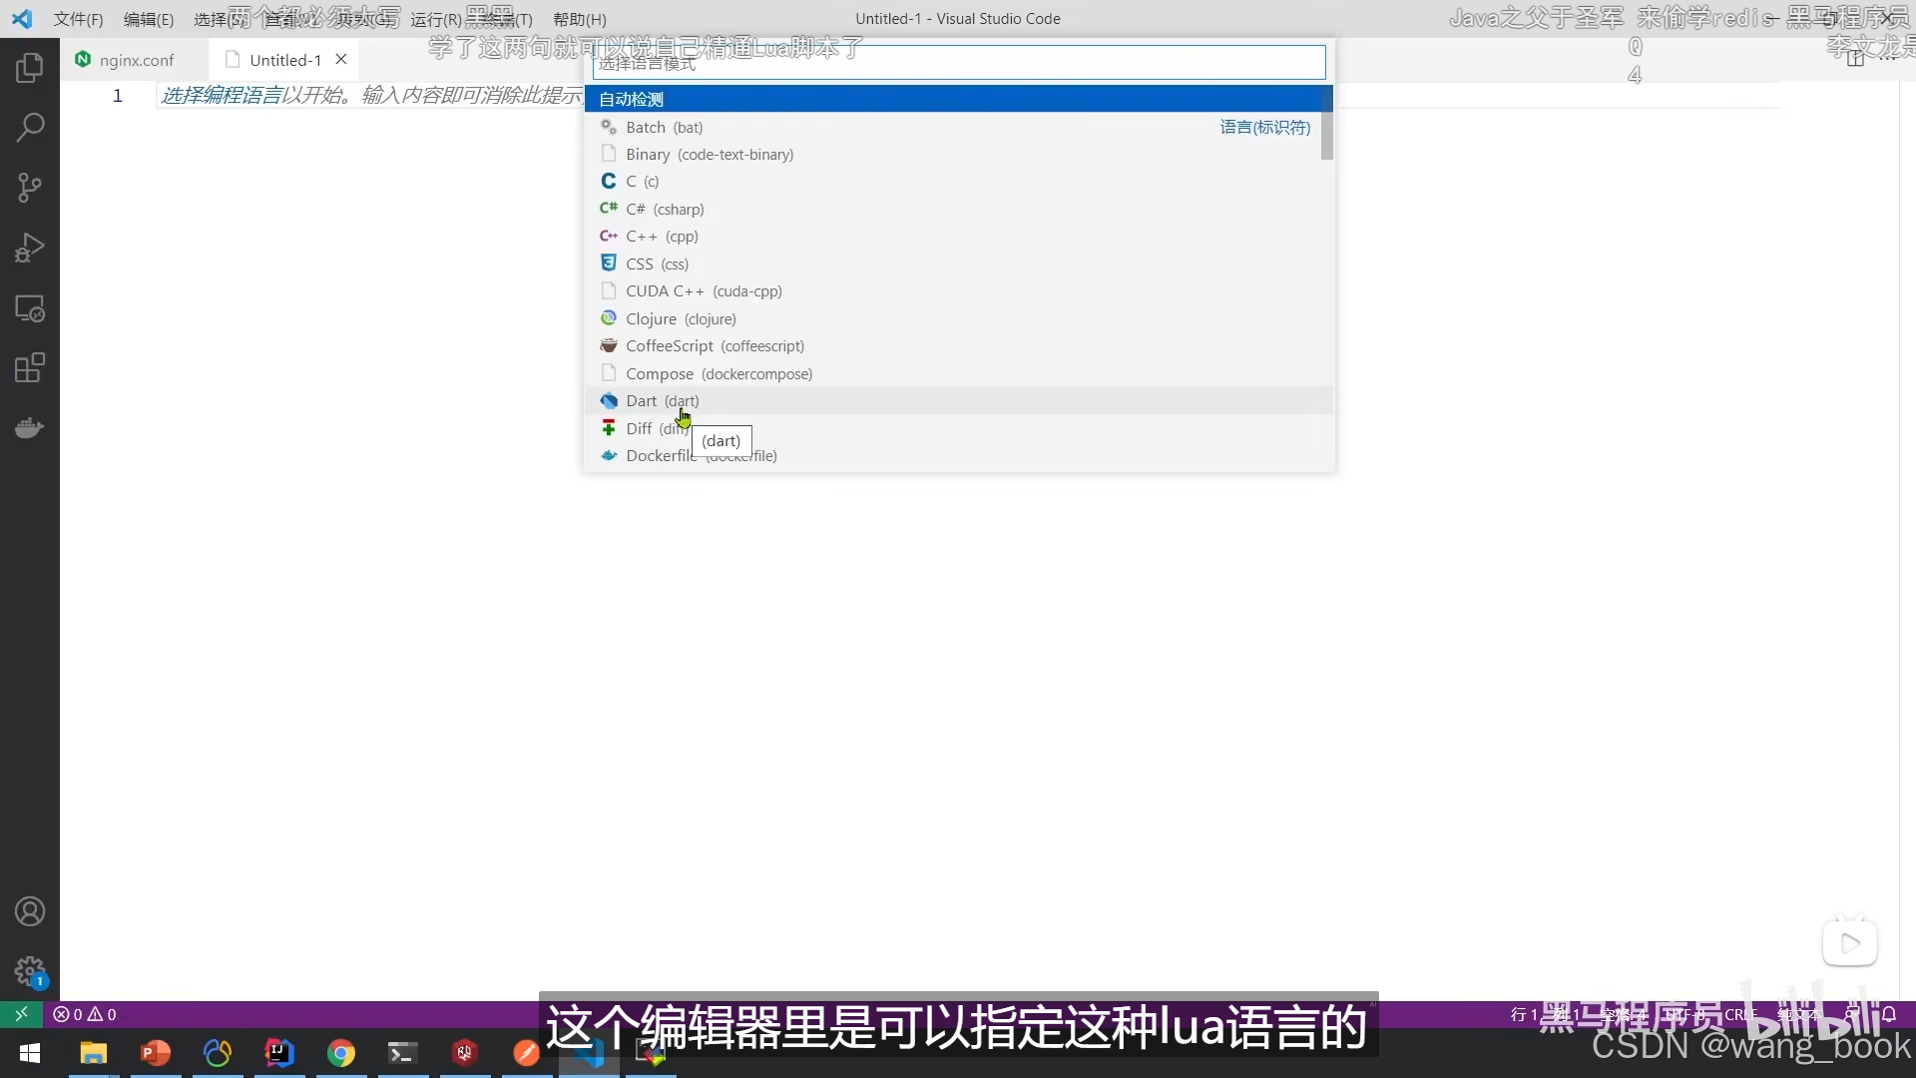
Task: Open the 文件(F) menu
Action: [78, 19]
